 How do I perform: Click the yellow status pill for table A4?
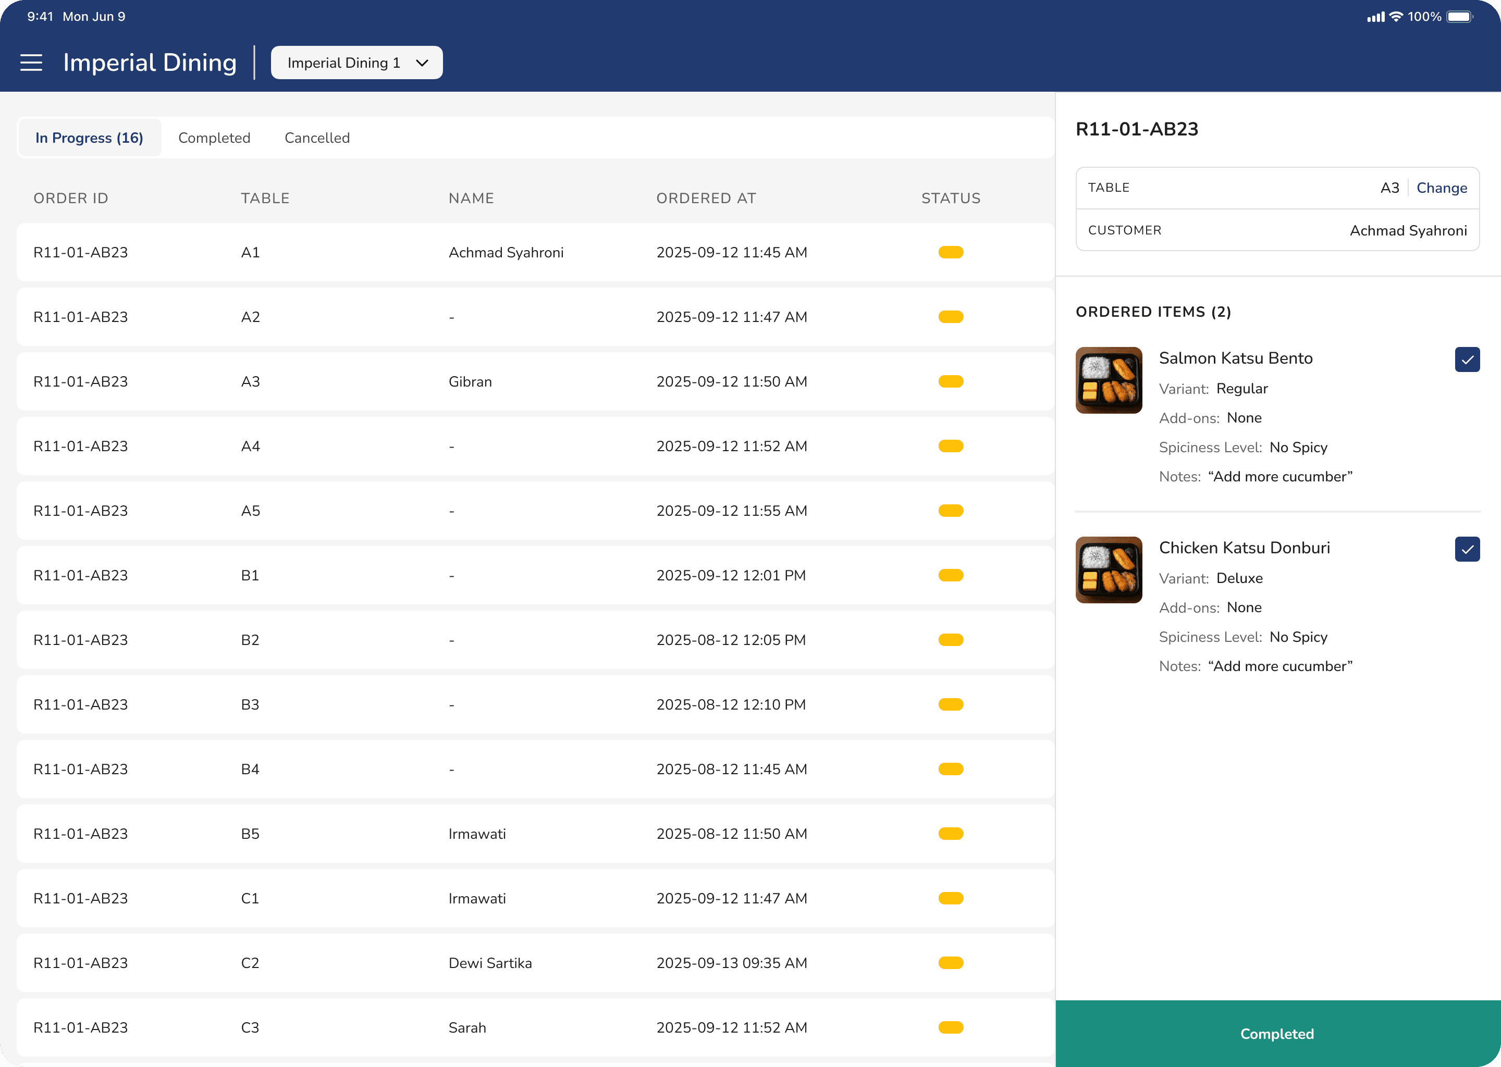(950, 446)
